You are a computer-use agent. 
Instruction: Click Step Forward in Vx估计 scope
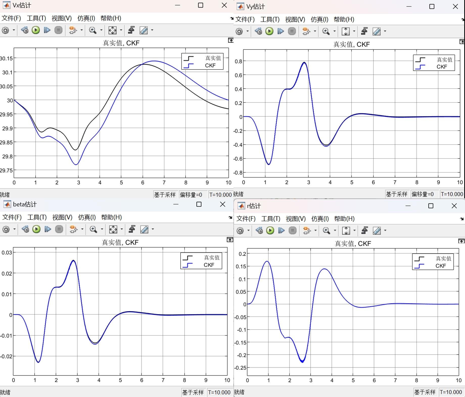pyautogui.click(x=47, y=30)
